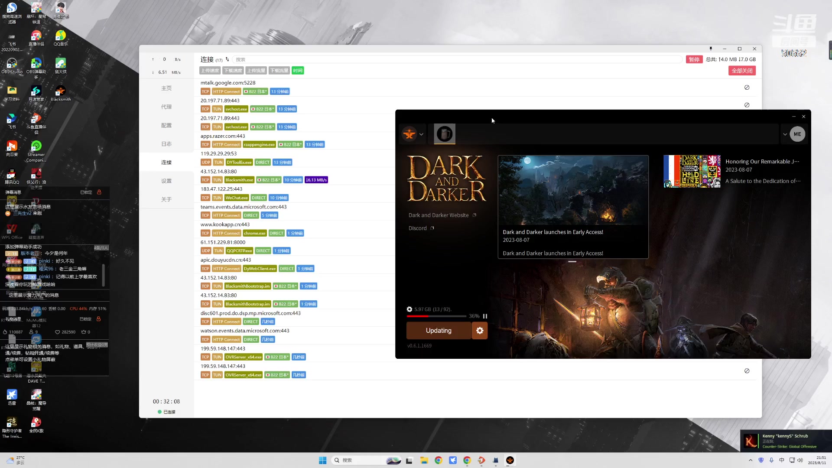The width and height of the screenshot is (832, 468).
Task: Open OBS Studio desktop shortcut
Action: 12,66
